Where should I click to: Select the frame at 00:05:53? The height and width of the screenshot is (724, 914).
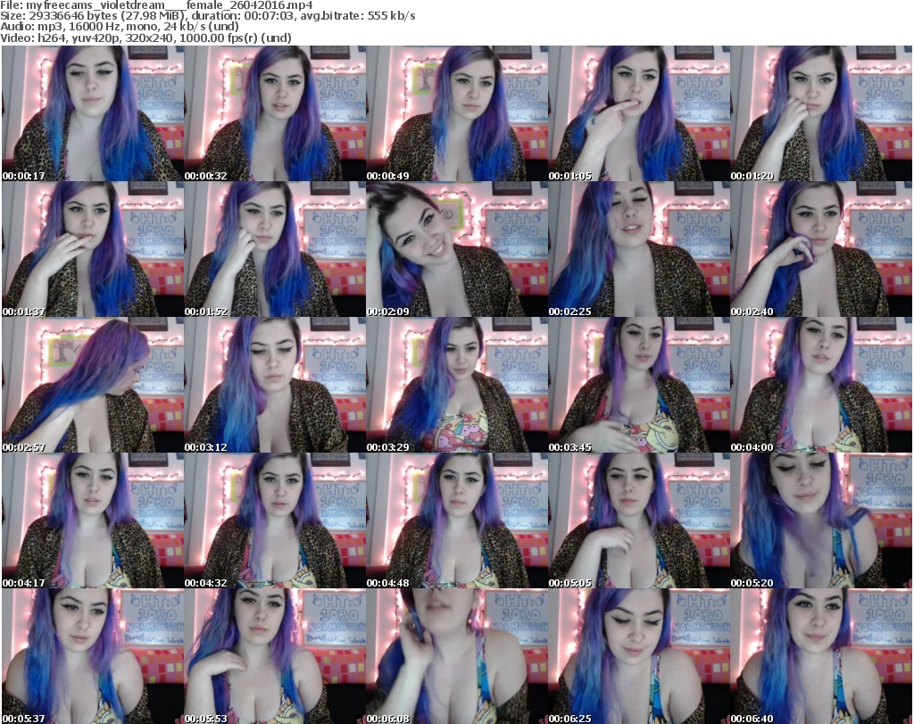coord(275,656)
